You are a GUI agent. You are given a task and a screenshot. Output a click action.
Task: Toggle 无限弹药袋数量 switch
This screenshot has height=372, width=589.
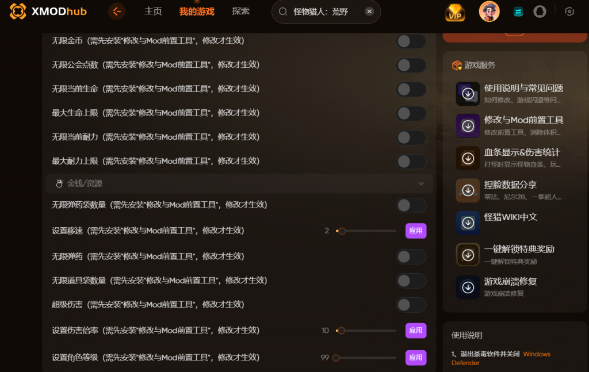[411, 205]
